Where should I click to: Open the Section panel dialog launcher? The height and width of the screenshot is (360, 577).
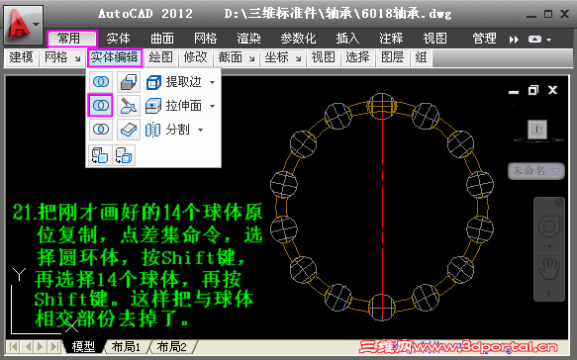(251, 58)
